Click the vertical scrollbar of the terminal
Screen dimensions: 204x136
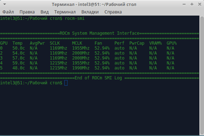pos(202,75)
